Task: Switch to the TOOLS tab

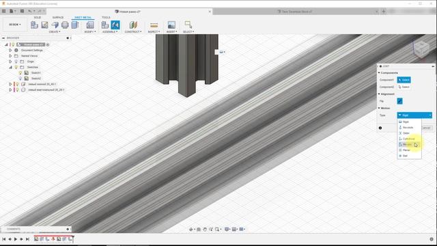Action: (x=106, y=17)
